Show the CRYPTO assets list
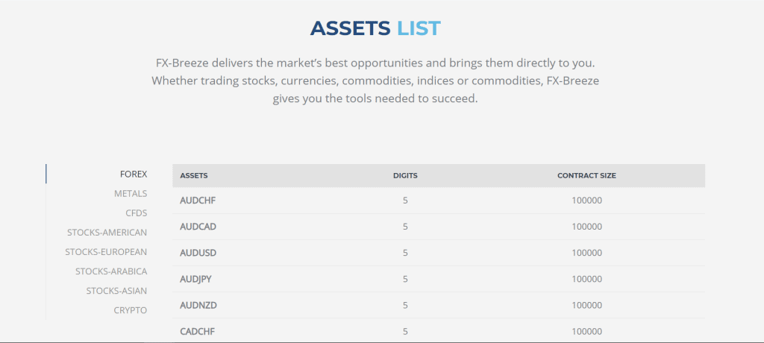The height and width of the screenshot is (343, 764). (130, 310)
